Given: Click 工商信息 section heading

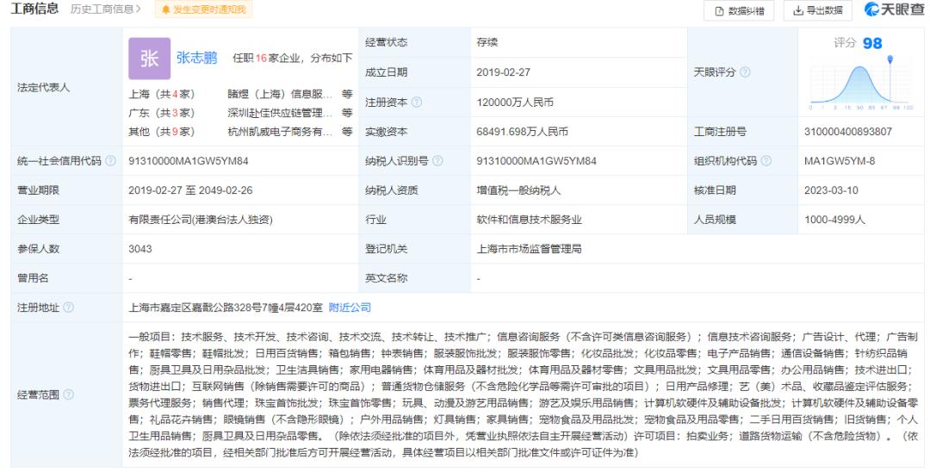Looking at the screenshot, I should (x=34, y=9).
